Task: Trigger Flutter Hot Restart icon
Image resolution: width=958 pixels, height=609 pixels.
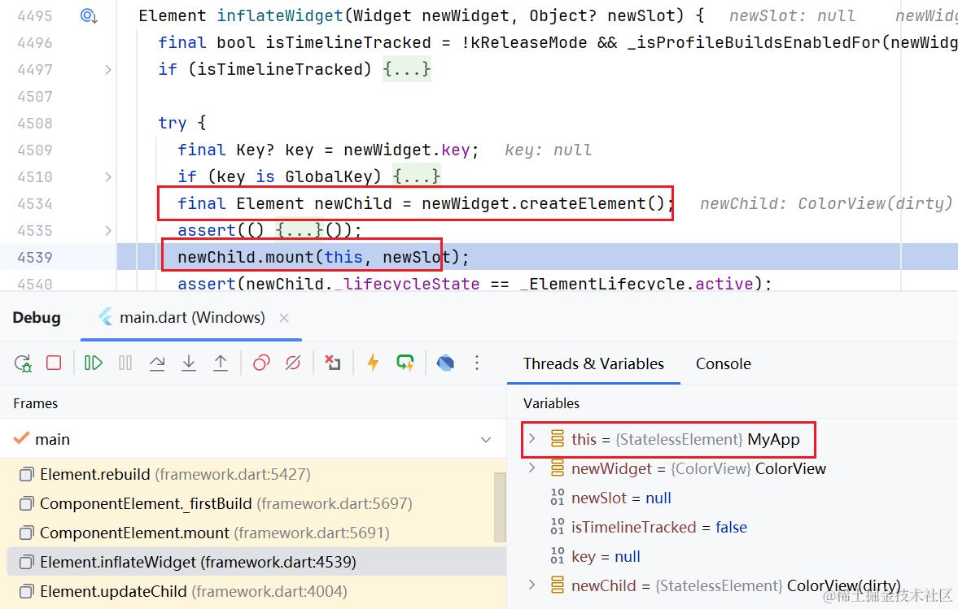Action: (405, 363)
